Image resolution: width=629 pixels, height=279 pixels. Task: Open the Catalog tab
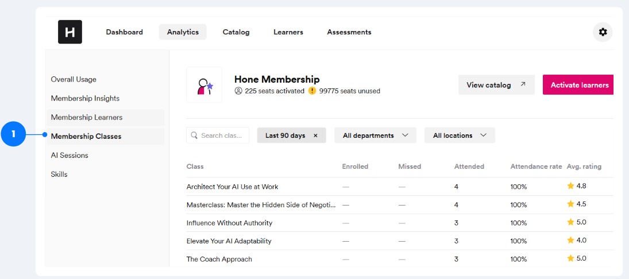coord(236,32)
